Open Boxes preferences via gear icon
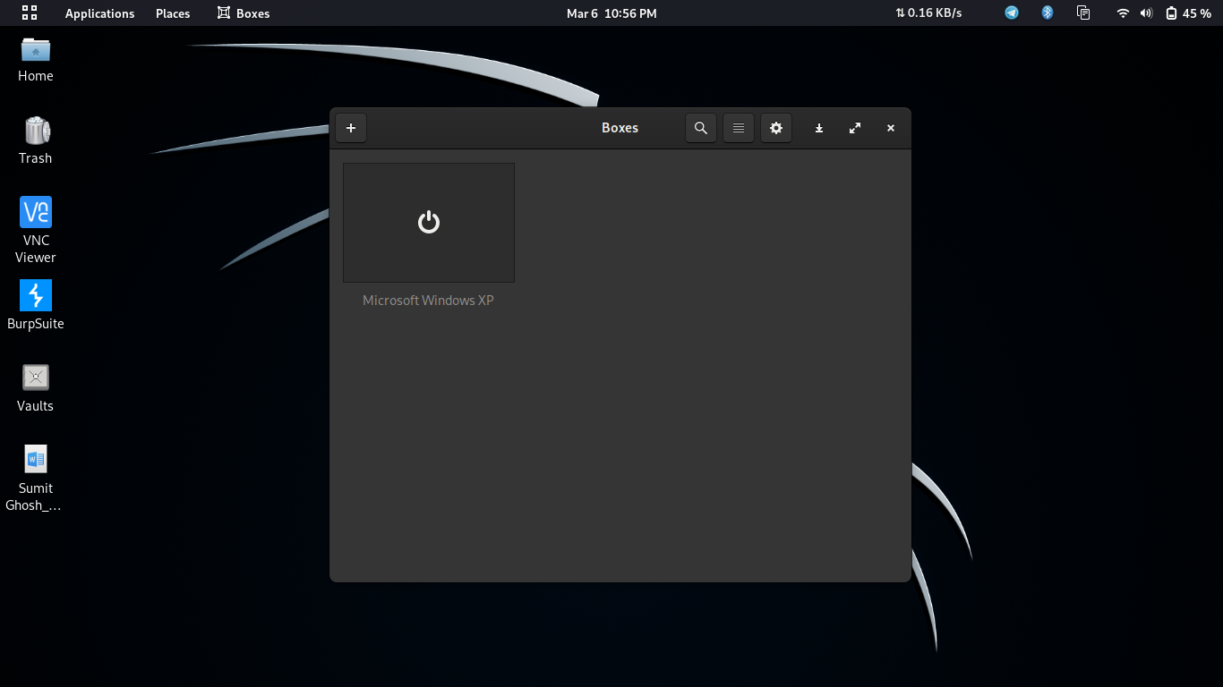1223x687 pixels. click(776, 128)
